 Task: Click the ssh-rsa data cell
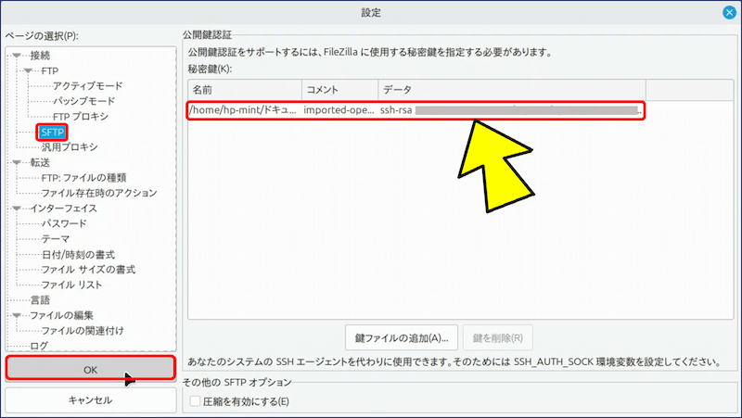(511, 110)
